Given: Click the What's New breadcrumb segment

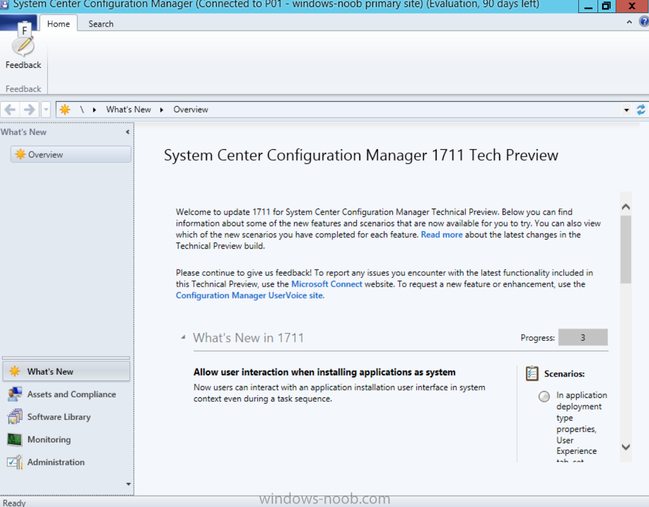Looking at the screenshot, I should click(128, 109).
